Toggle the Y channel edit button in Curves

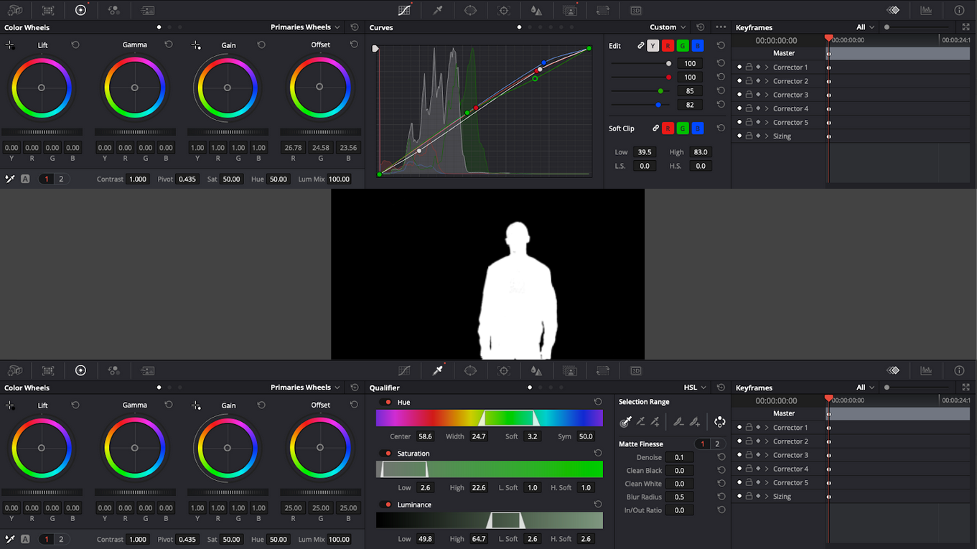pyautogui.click(x=653, y=45)
